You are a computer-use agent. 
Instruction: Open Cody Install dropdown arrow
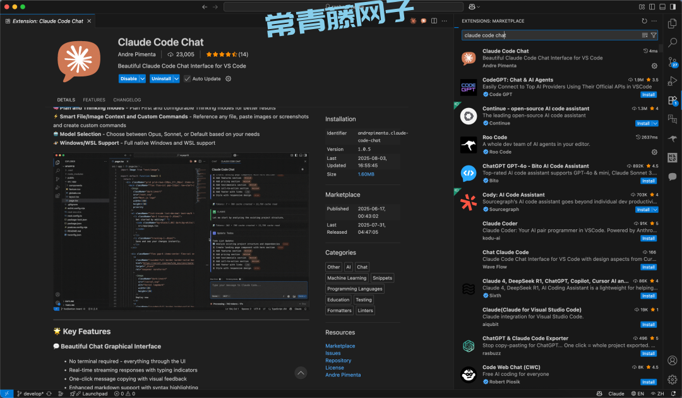pyautogui.click(x=655, y=210)
